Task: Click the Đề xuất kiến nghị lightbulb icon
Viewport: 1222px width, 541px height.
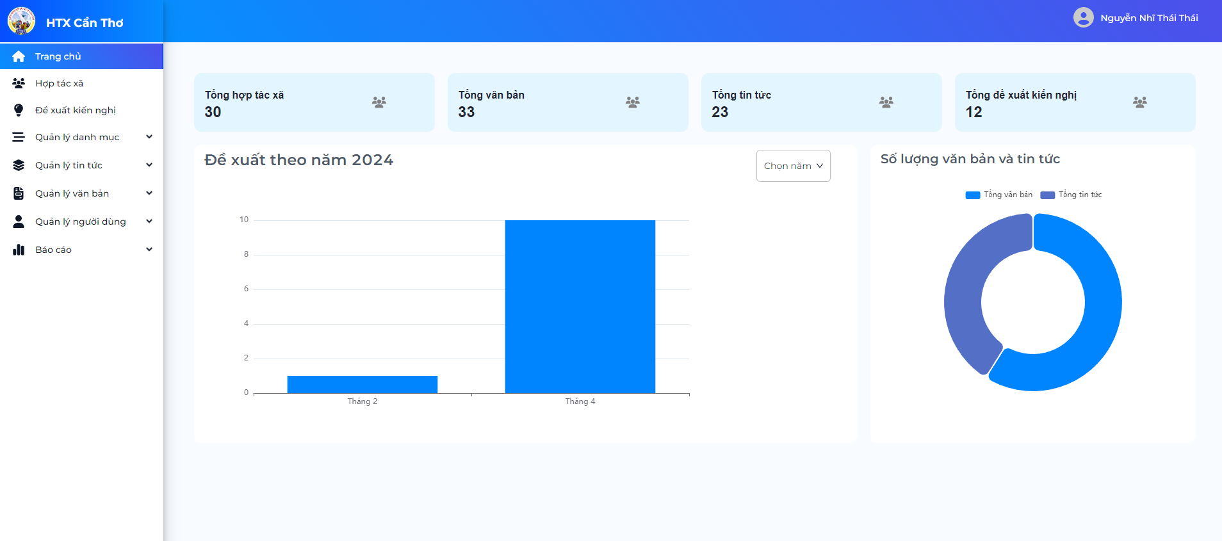Action: (19, 110)
